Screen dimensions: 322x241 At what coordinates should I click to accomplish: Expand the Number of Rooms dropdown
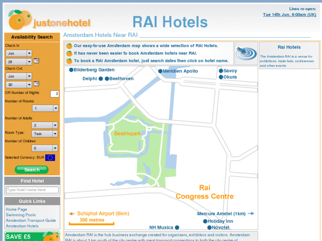[x=45, y=108]
